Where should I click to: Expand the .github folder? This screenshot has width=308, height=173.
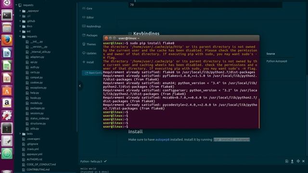[x=20, y=21]
